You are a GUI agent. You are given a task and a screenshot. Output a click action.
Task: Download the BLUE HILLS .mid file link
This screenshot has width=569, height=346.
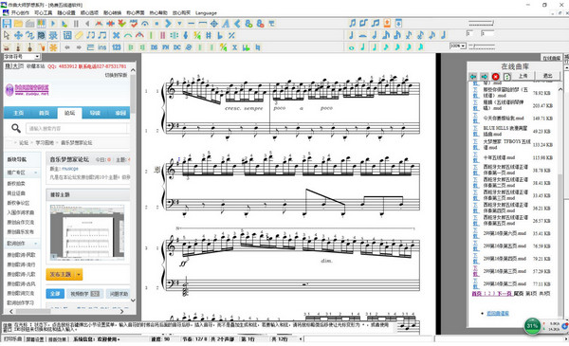(475, 131)
